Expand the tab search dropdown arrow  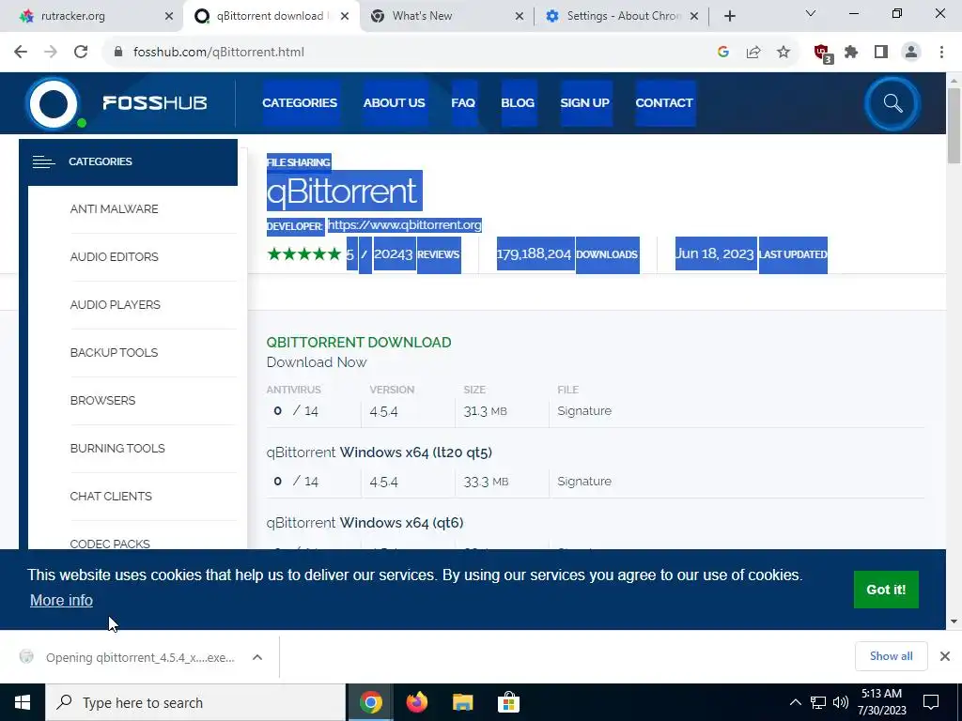pos(811,13)
